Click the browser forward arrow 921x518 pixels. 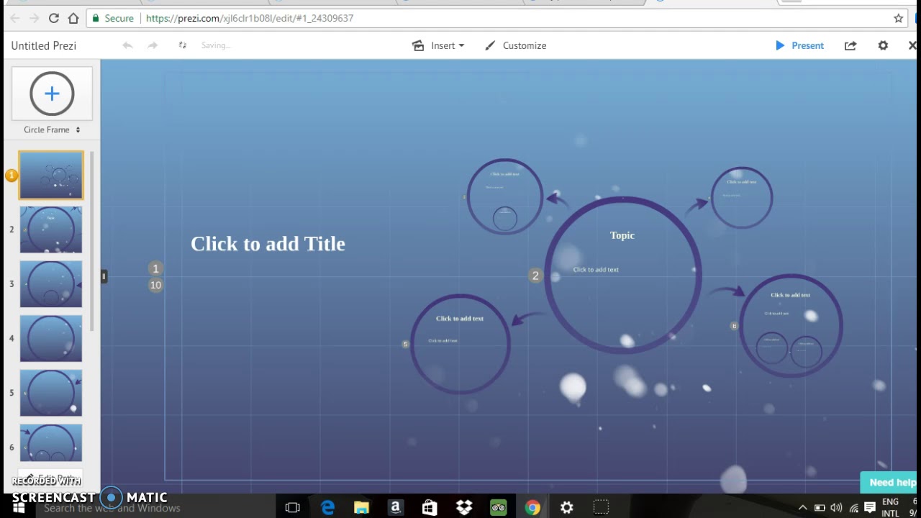point(34,18)
